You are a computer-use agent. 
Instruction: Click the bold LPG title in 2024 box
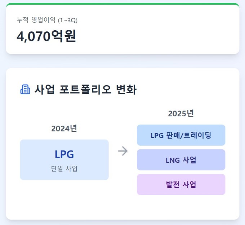click(x=64, y=154)
